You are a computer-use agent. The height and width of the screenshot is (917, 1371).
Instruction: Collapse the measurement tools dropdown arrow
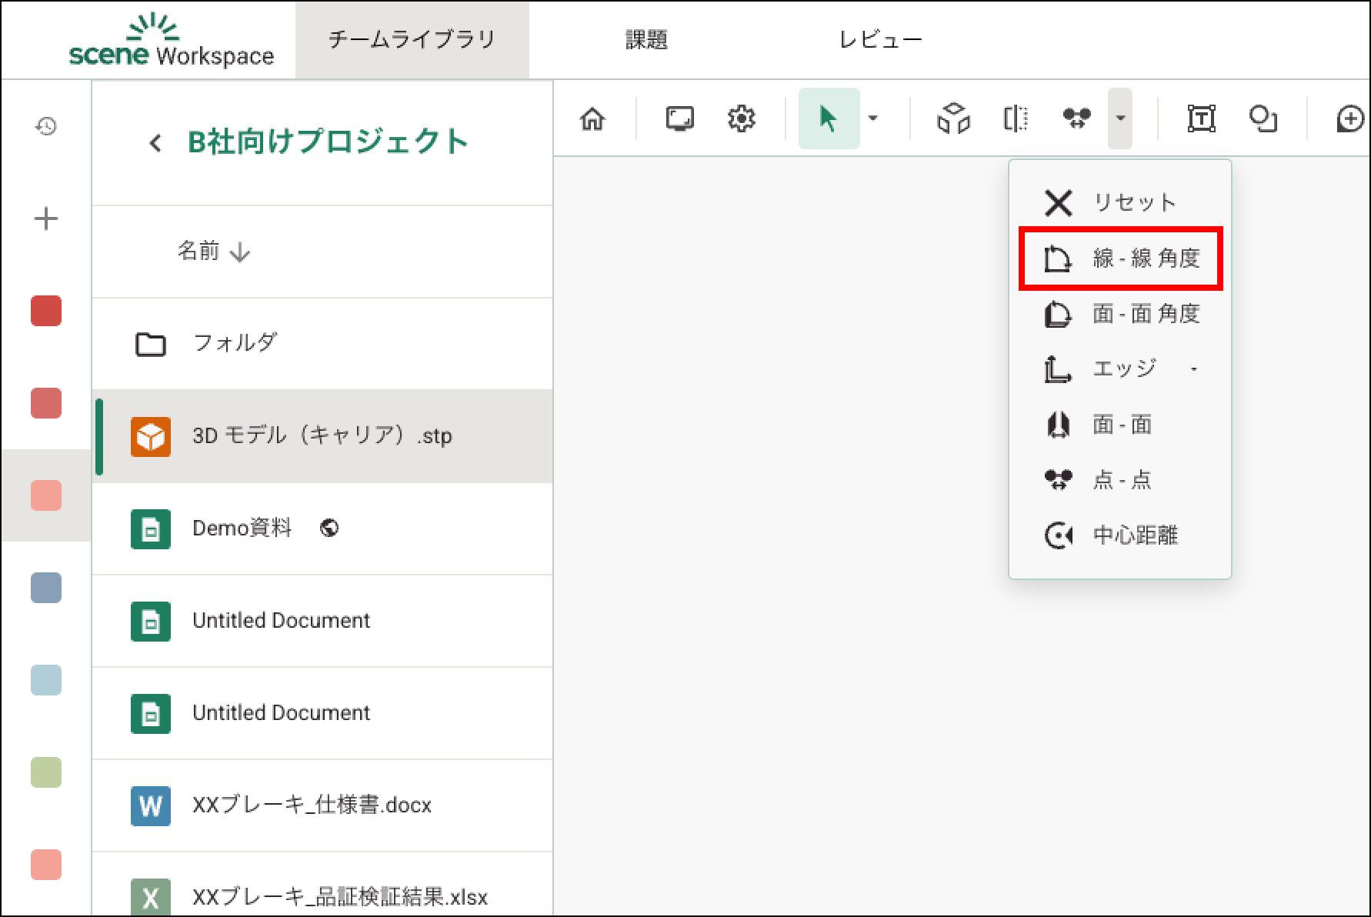[1120, 118]
